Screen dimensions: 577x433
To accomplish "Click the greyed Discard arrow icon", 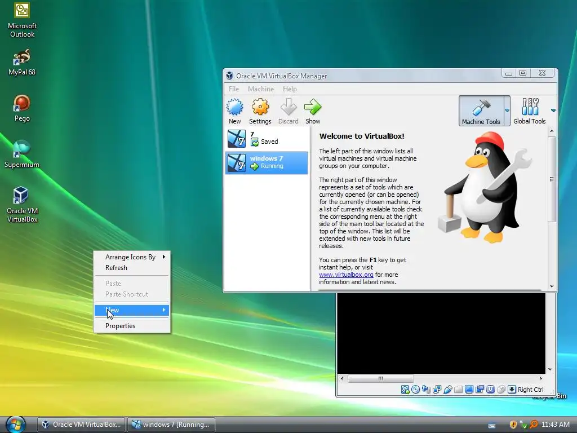I will [288, 107].
